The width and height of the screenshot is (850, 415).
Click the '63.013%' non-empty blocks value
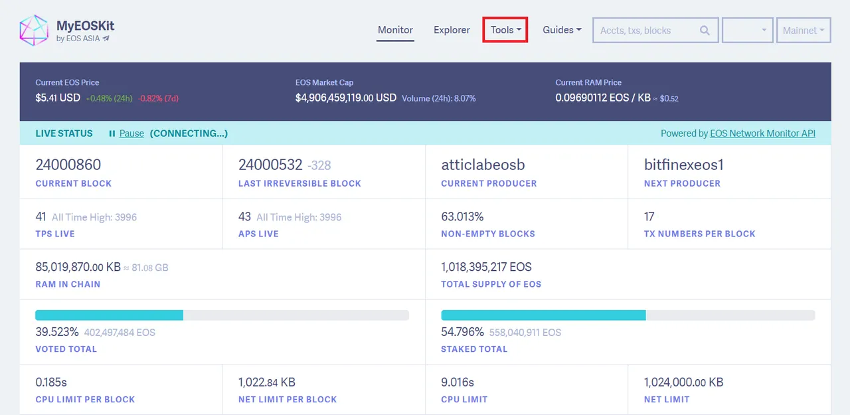462,216
